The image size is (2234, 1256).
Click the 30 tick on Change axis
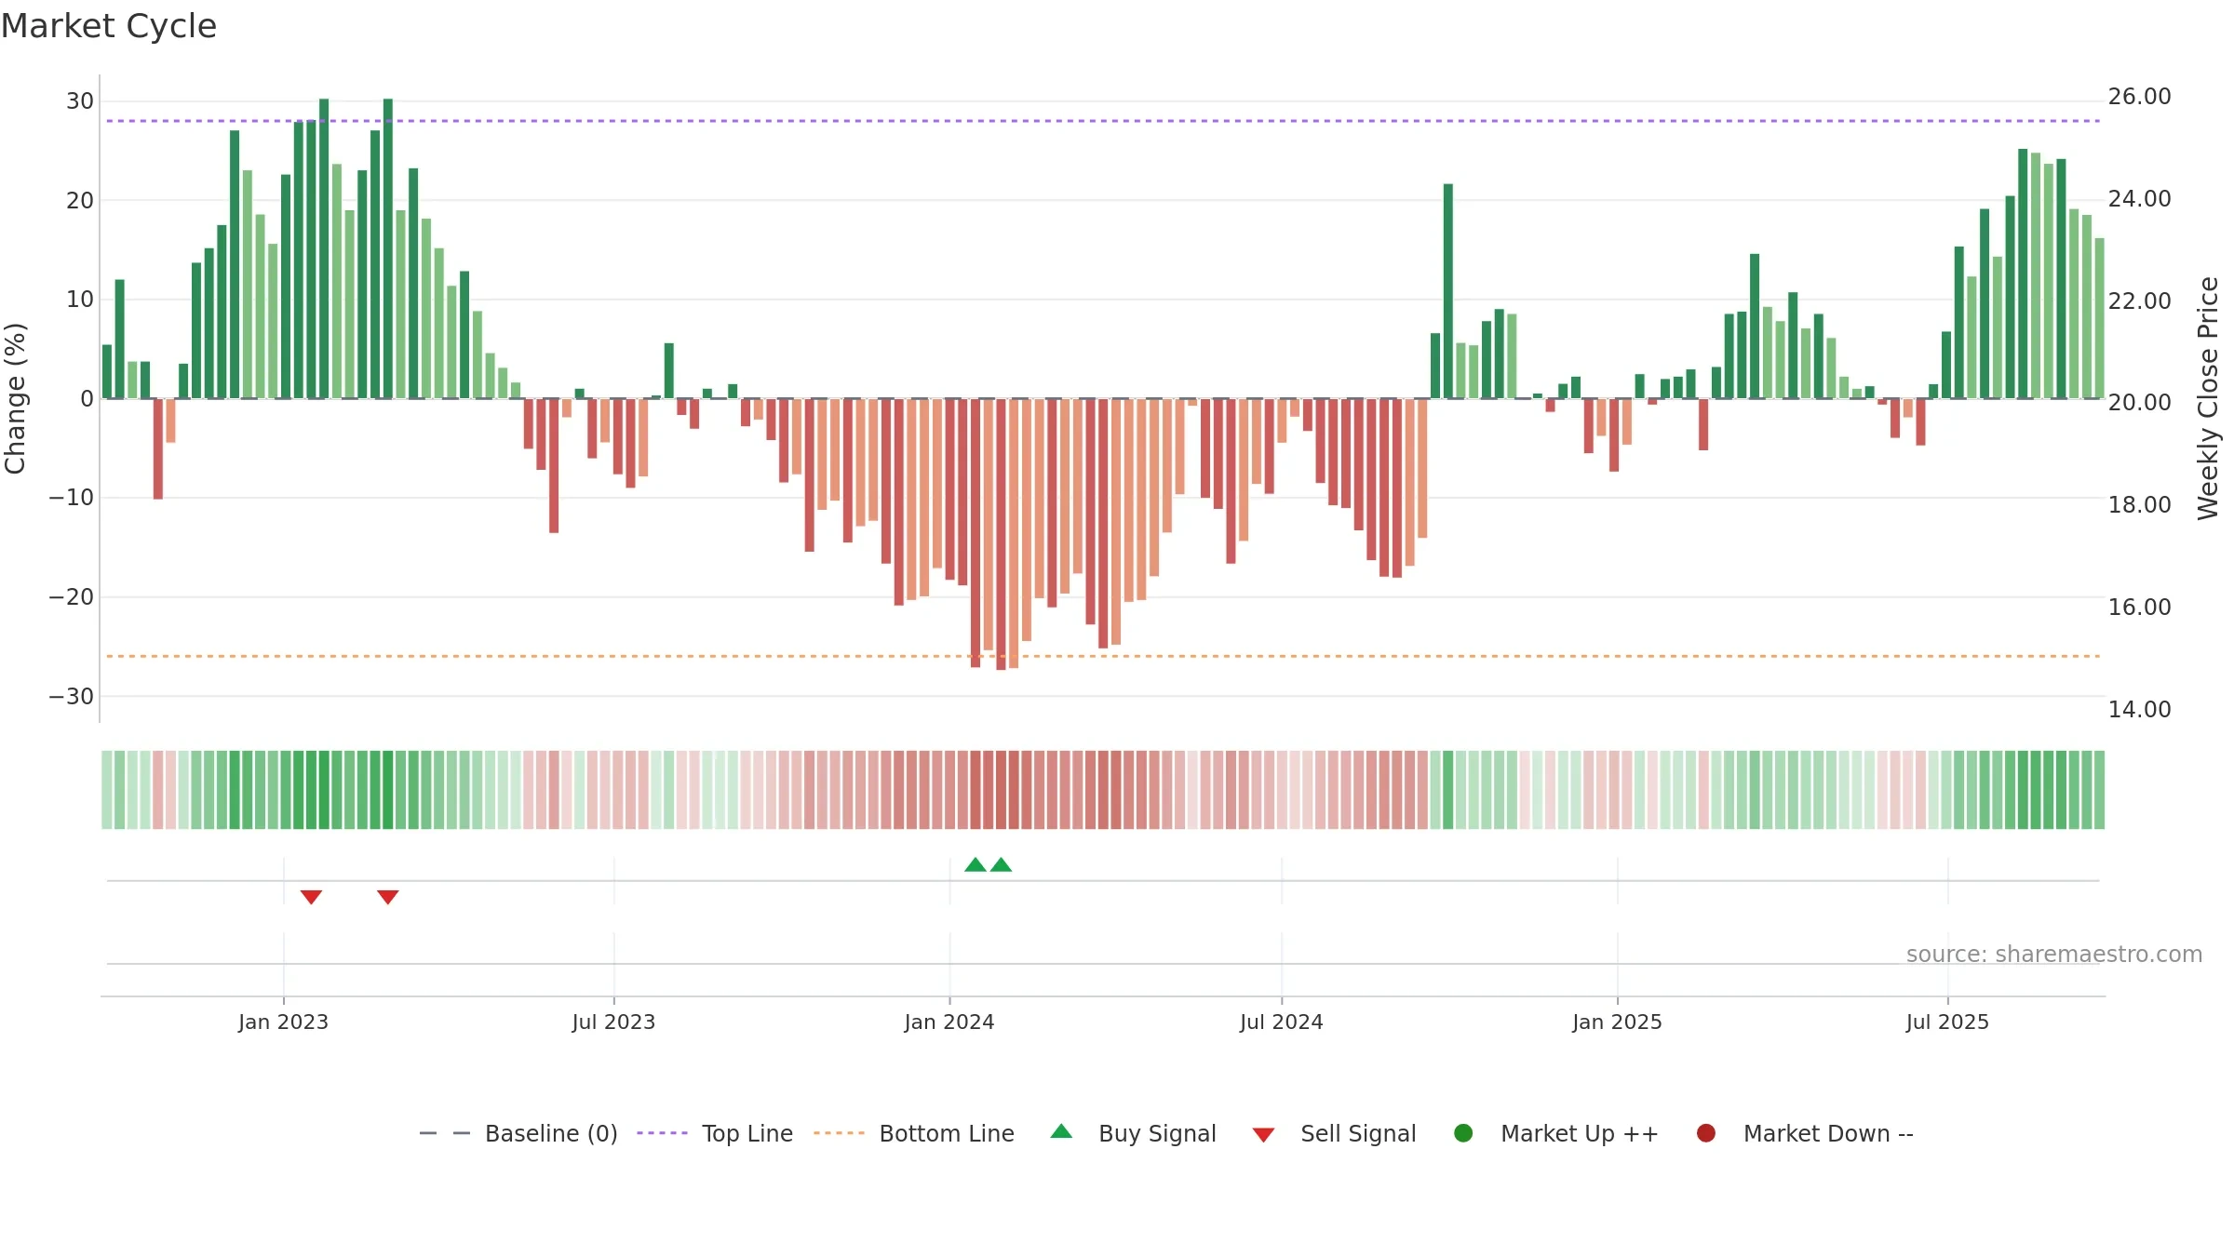[x=80, y=100]
